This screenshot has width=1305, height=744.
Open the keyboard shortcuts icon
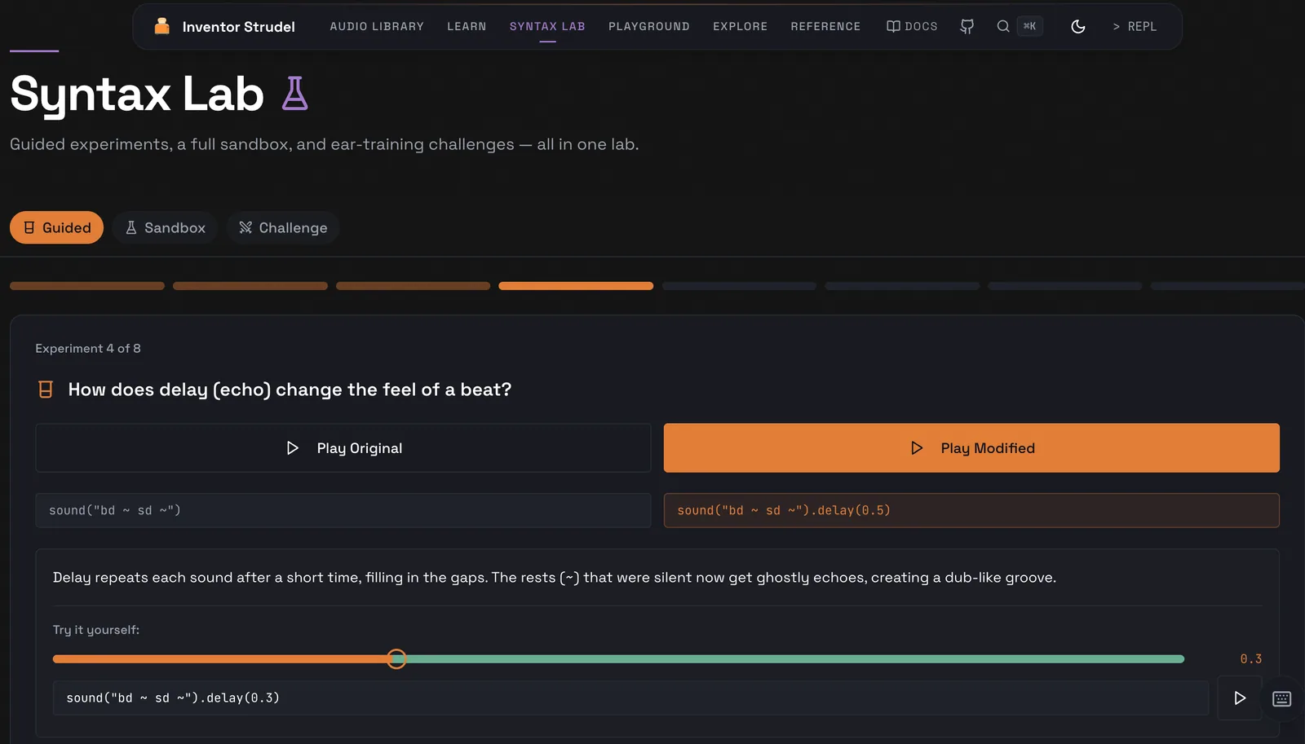tap(1282, 698)
